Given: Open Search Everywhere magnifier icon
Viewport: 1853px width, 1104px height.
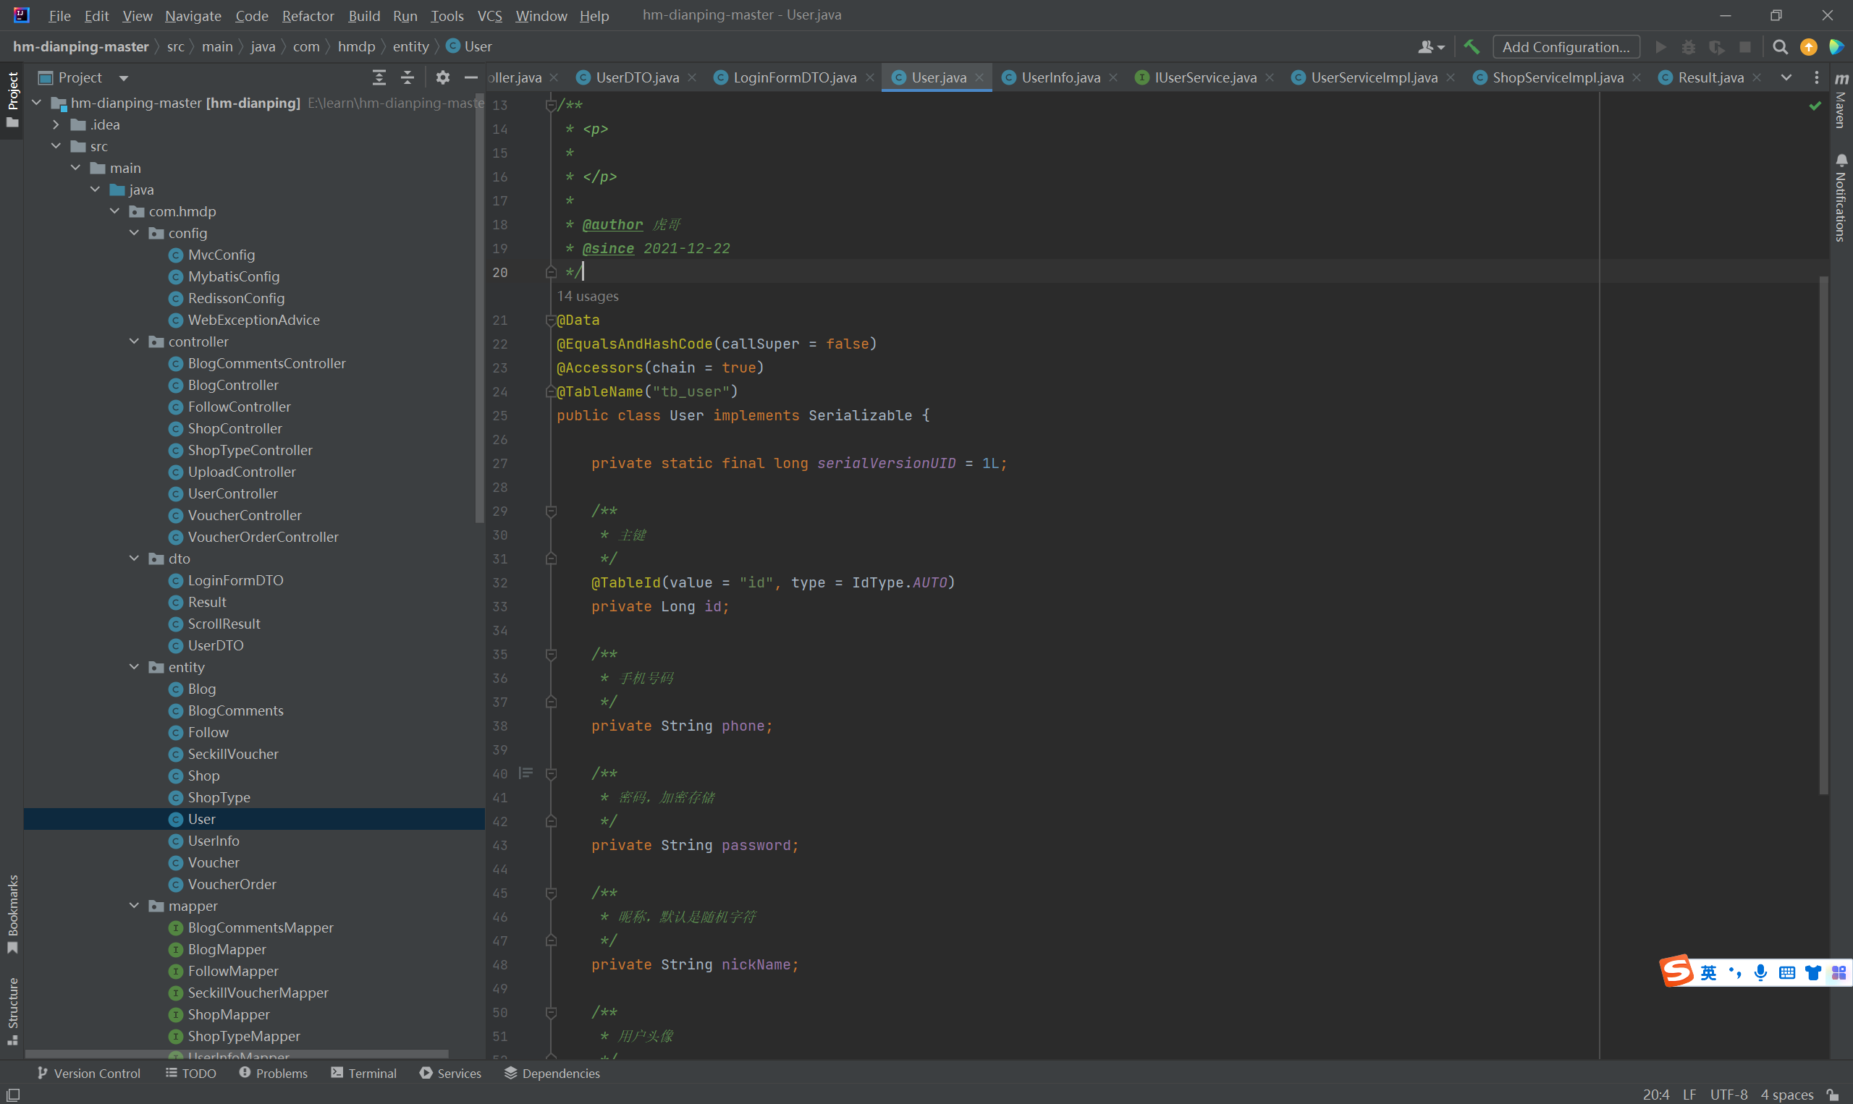Looking at the screenshot, I should pos(1780,47).
